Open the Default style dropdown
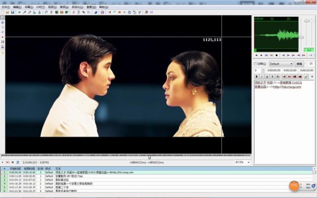 [281, 64]
